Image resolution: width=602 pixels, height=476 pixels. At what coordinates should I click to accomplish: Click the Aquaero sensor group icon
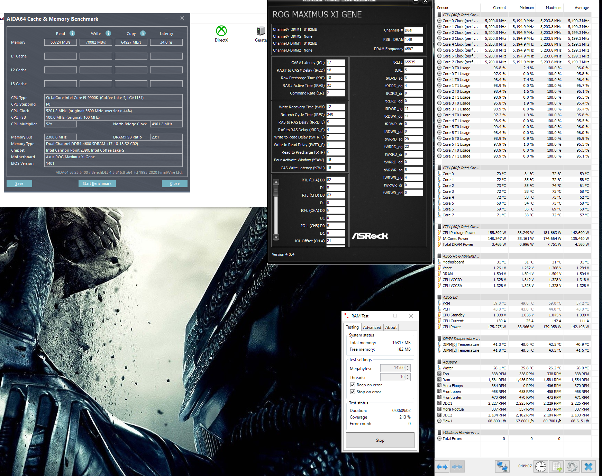[x=439, y=362]
